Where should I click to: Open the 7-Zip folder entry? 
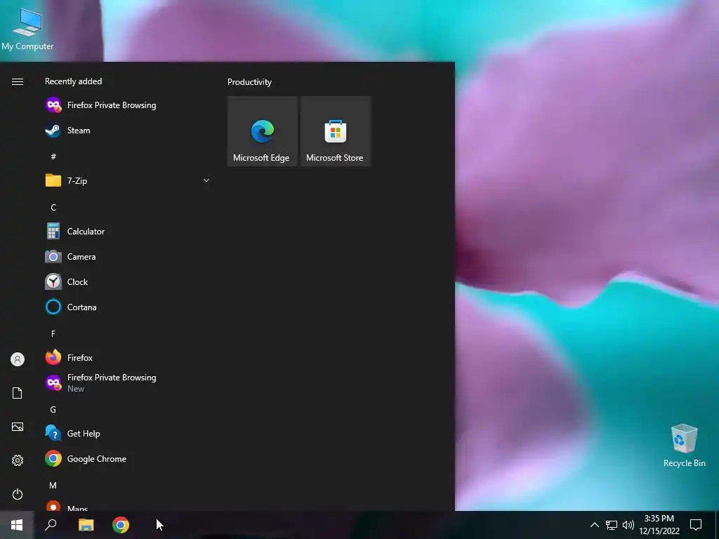(128, 180)
